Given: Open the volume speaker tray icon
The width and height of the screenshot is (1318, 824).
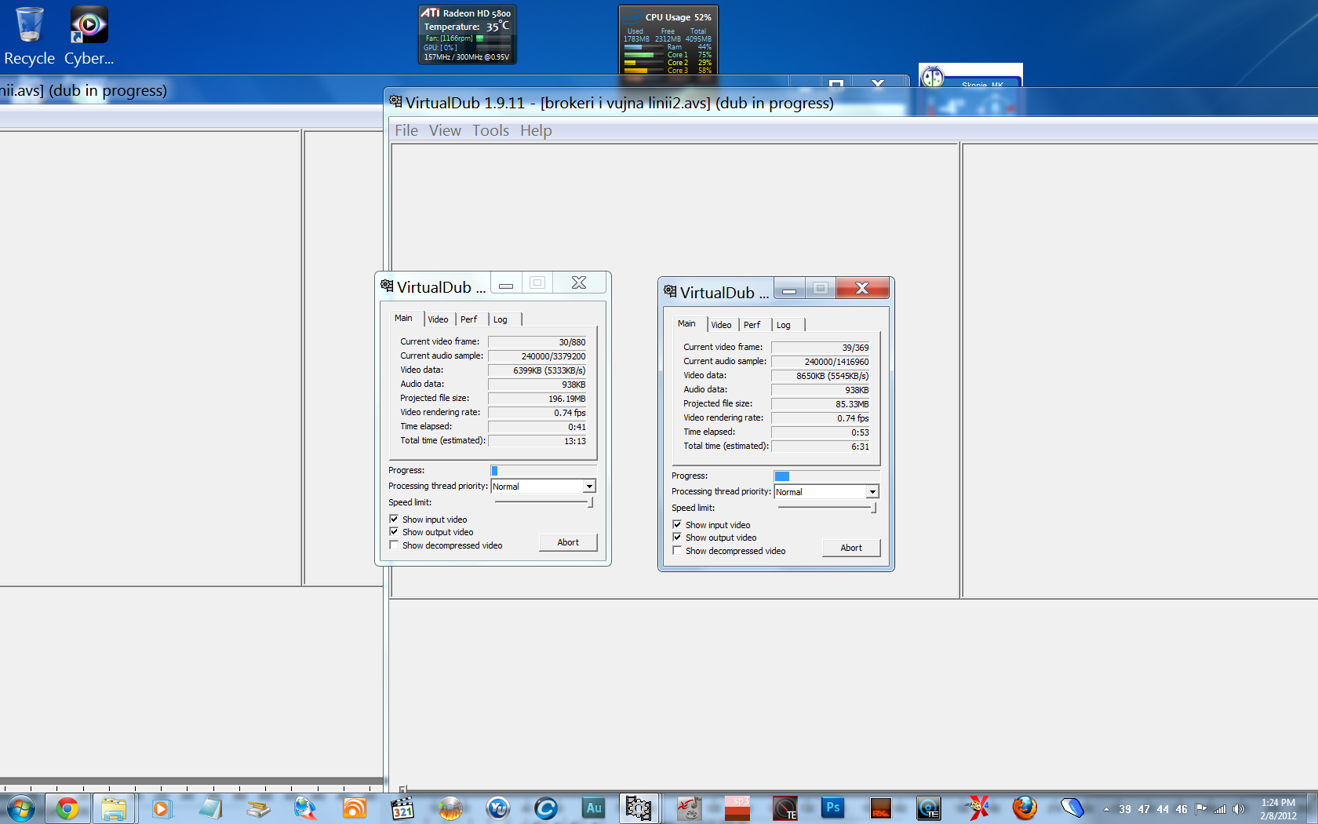Looking at the screenshot, I should (1239, 809).
